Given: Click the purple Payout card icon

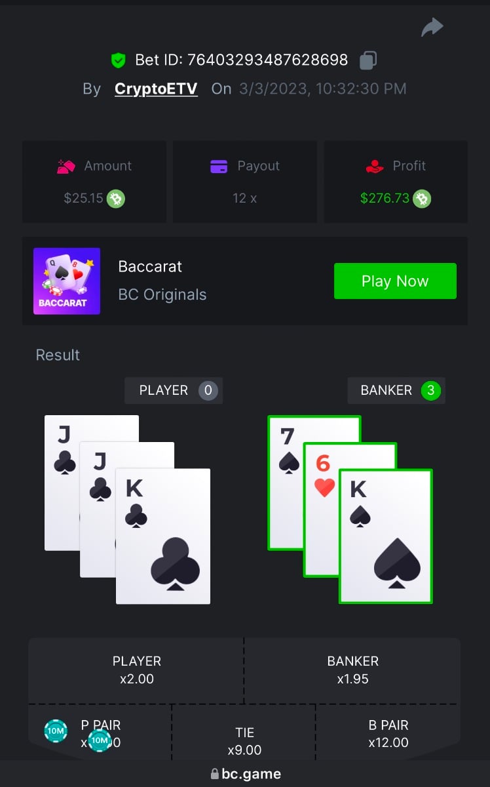Looking at the screenshot, I should click(219, 167).
